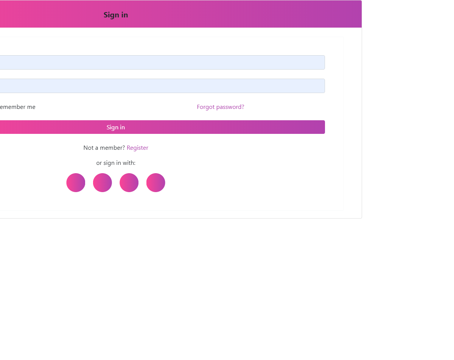Click the third circular social sign-in button

pos(129,183)
